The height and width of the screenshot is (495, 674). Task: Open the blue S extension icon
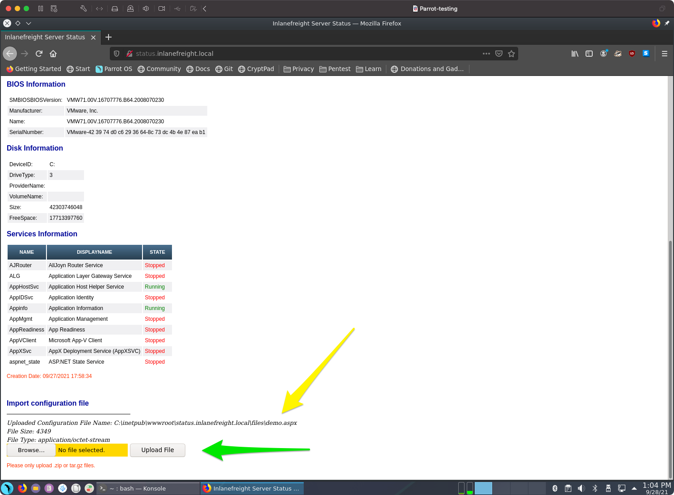point(646,53)
